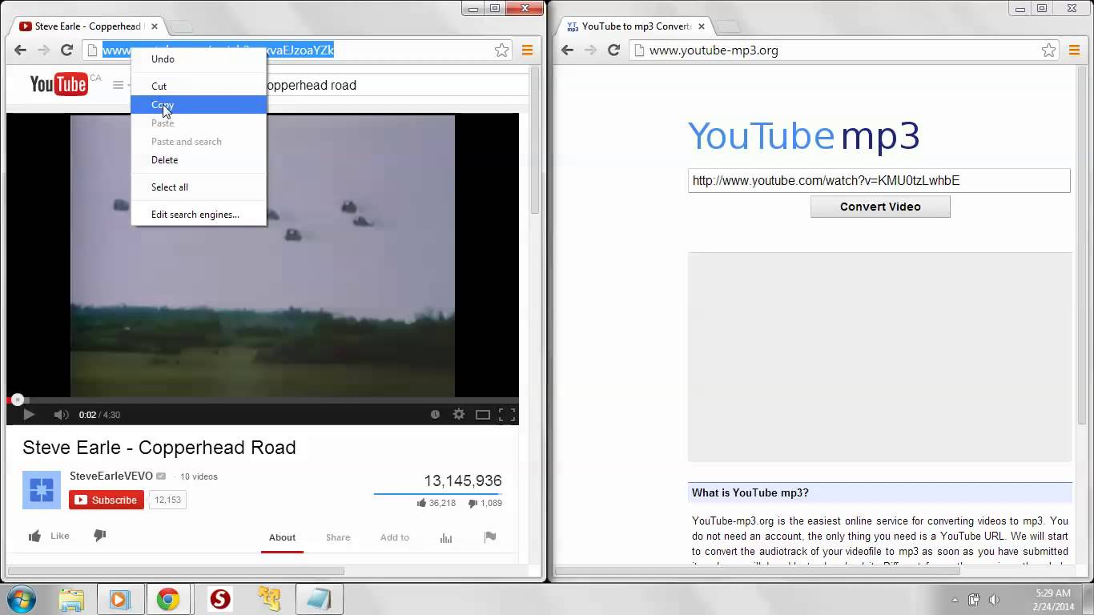Screen dimensions: 1094x615
Task: Switch to the Share tab
Action: pyautogui.click(x=338, y=537)
